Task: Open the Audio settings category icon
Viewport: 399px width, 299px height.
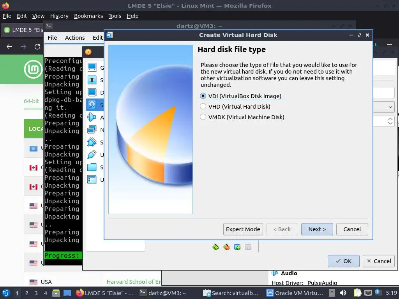Action: tap(92, 117)
